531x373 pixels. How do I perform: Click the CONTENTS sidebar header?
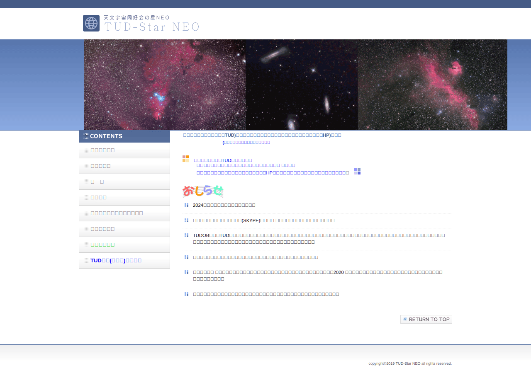[x=124, y=136]
